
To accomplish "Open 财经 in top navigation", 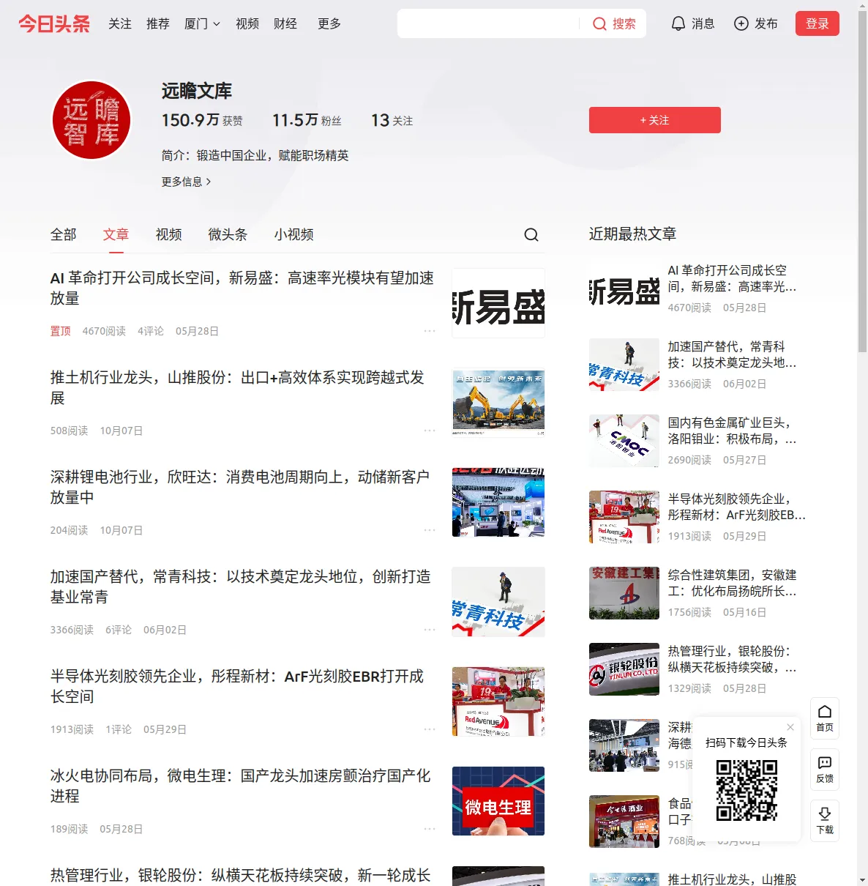I will 285,23.
